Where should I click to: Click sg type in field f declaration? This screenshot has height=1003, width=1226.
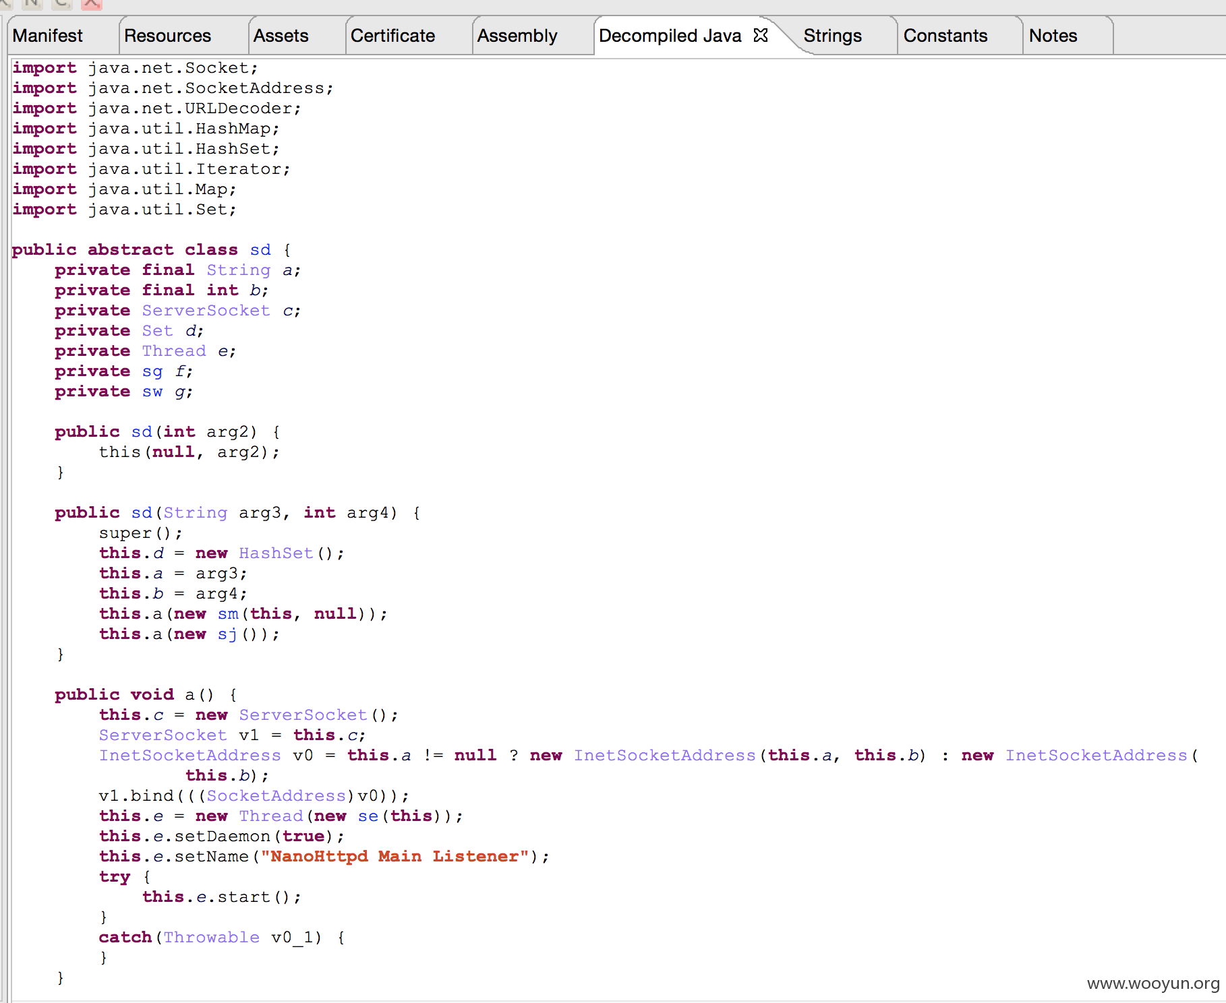tap(152, 371)
